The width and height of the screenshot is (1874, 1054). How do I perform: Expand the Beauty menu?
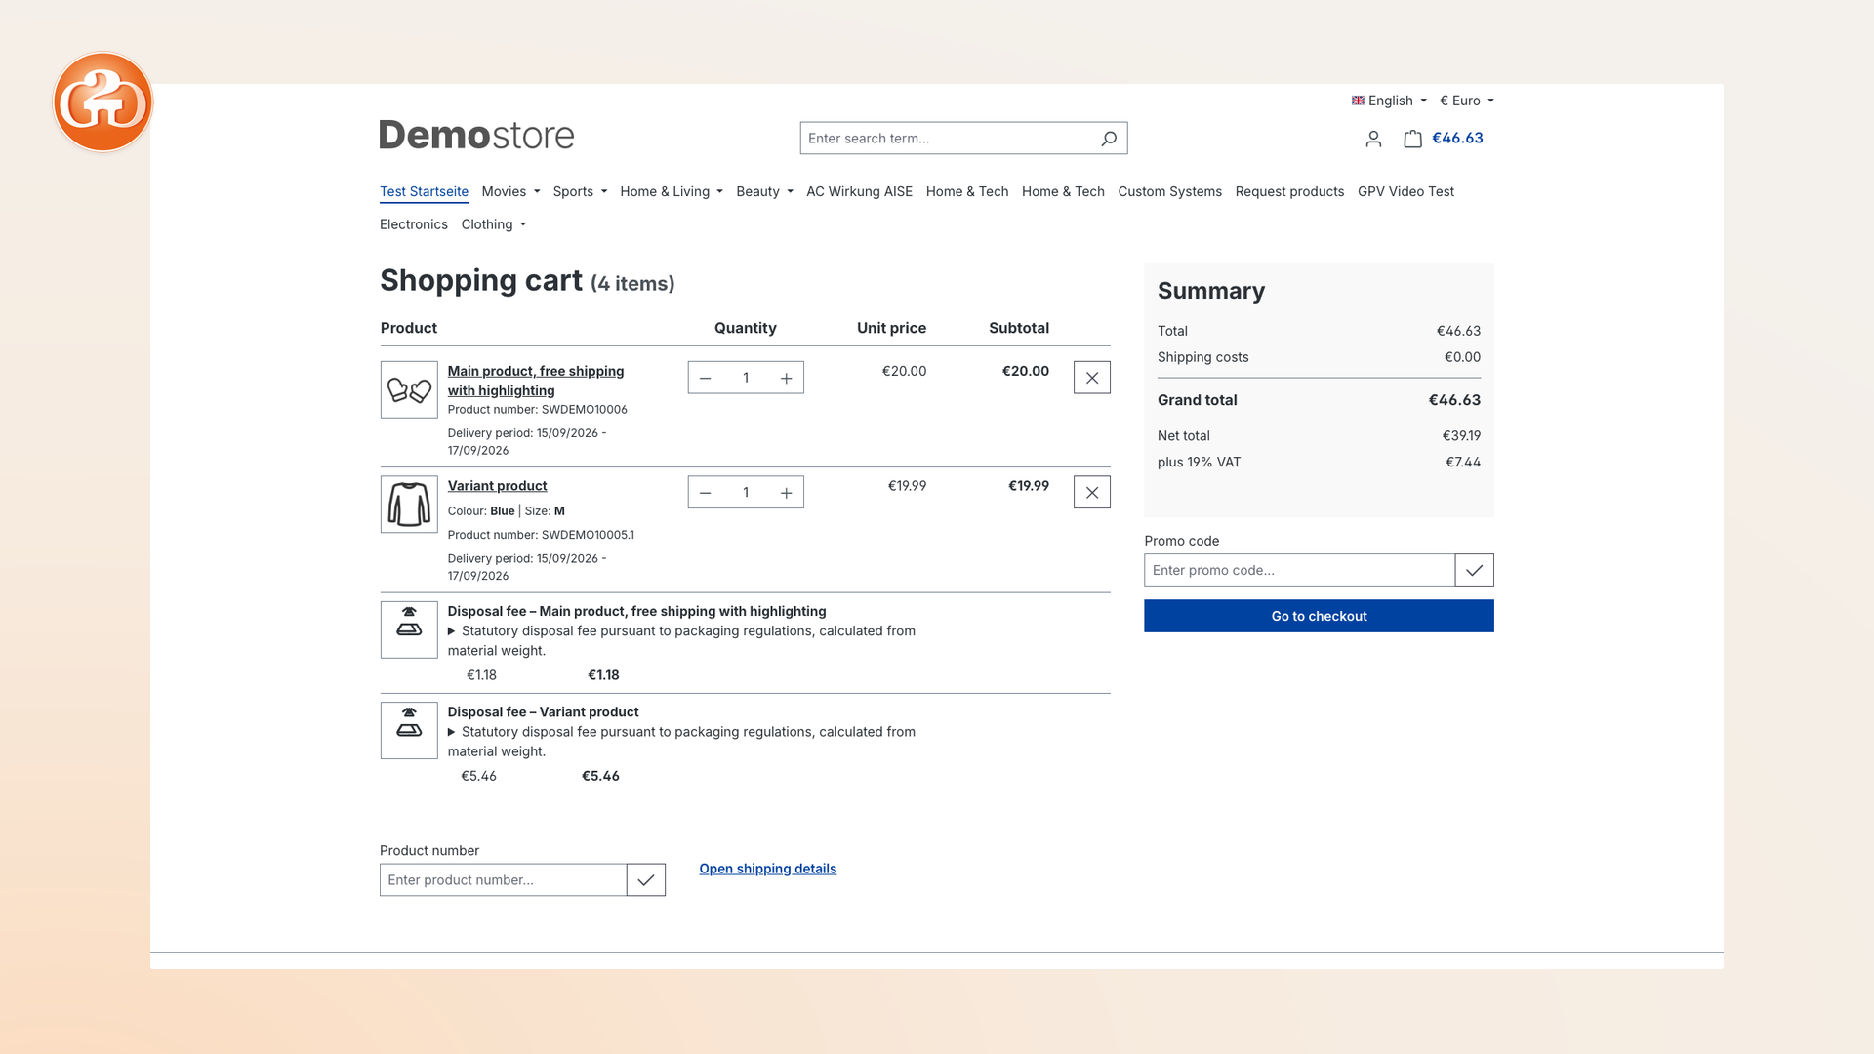point(764,191)
